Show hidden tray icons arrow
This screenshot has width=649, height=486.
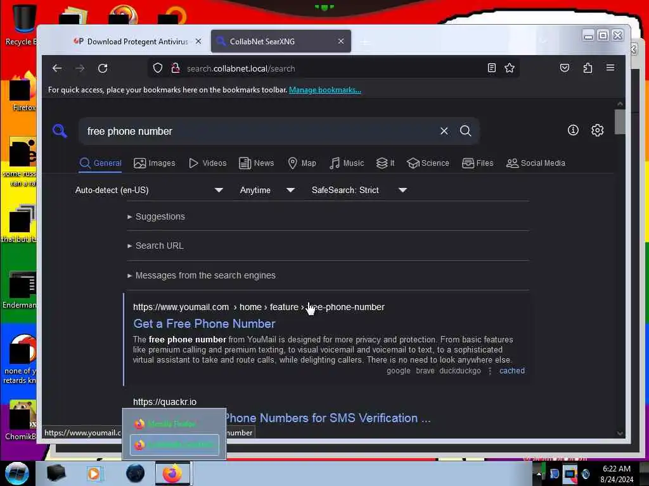click(539, 473)
